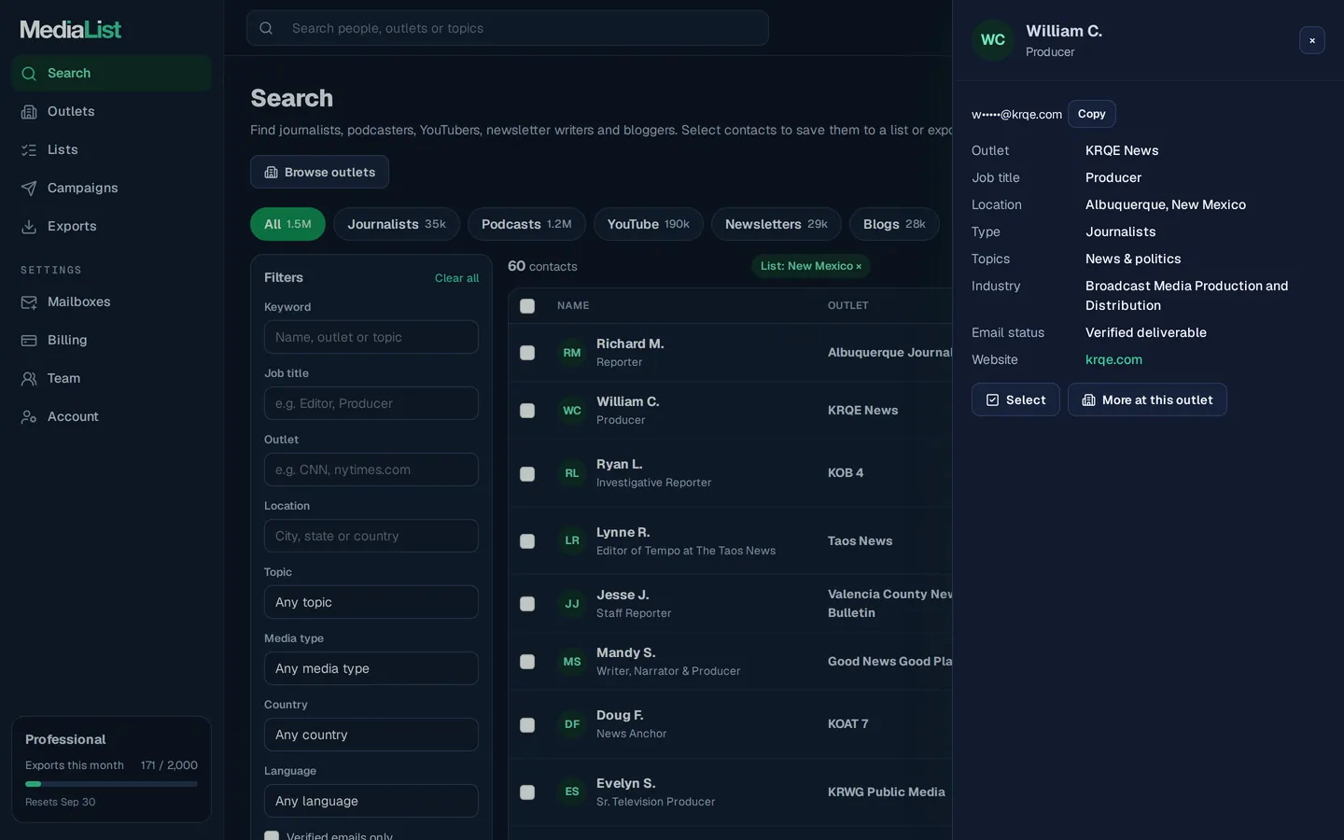This screenshot has height=840, width=1344.
Task: Check the box for Richard M.
Action: [527, 353]
